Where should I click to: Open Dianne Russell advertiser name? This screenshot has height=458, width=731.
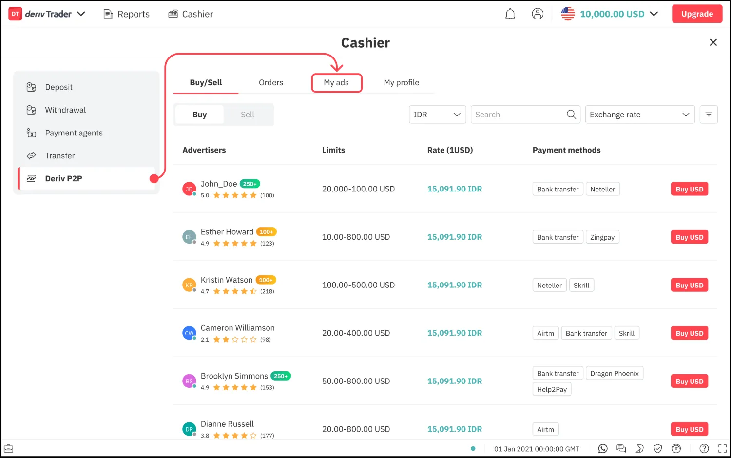click(x=227, y=424)
